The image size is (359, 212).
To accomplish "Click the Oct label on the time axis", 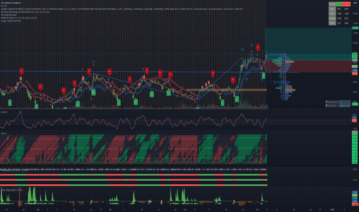I will click(x=110, y=209).
